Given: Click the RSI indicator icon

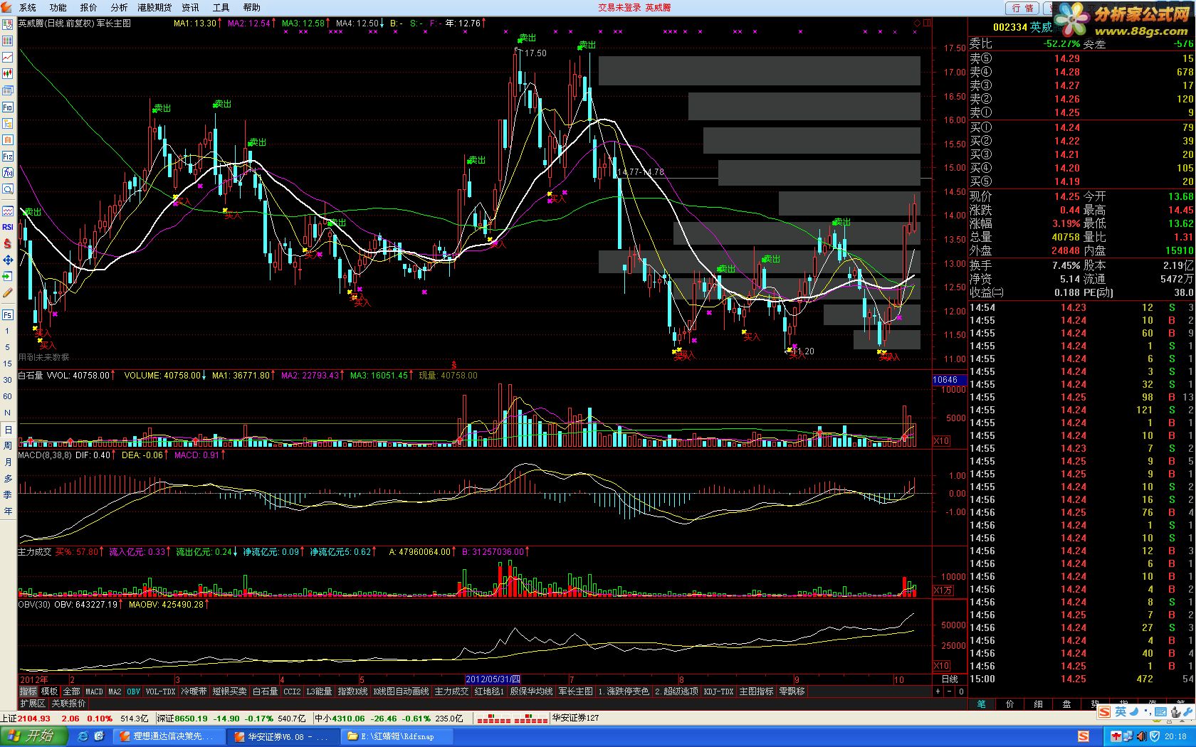Looking at the screenshot, I should [8, 227].
